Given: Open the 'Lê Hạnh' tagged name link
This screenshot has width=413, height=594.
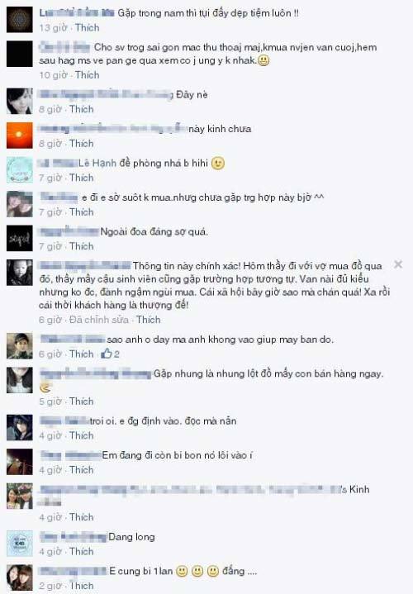Looking at the screenshot, I should pos(97,163).
